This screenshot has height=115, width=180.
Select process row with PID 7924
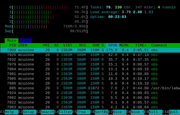90,93
